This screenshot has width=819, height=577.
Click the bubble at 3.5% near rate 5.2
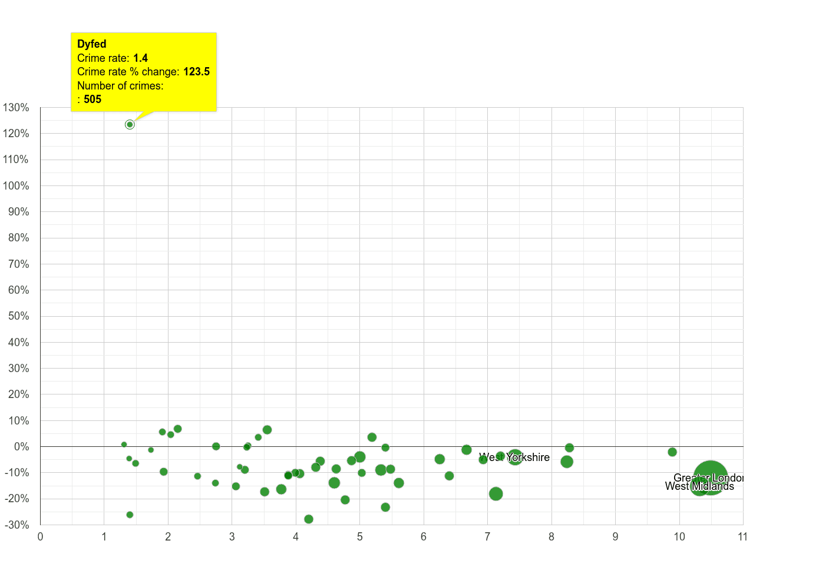372,437
